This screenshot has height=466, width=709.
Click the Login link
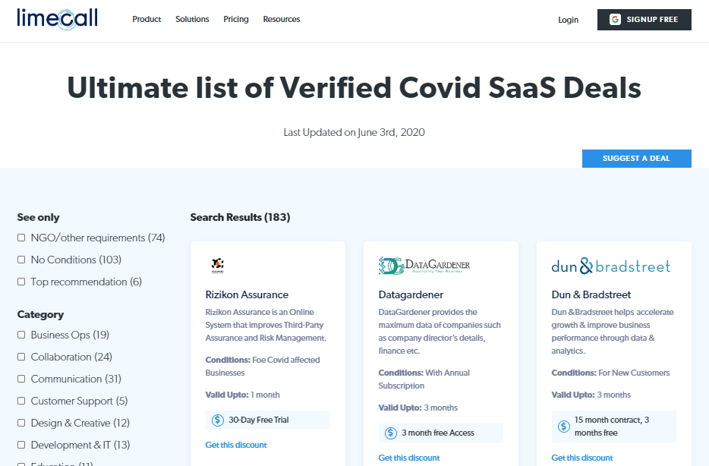coord(569,20)
